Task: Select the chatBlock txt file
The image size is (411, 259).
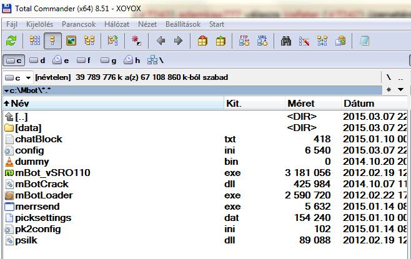Action: [x=205, y=139]
